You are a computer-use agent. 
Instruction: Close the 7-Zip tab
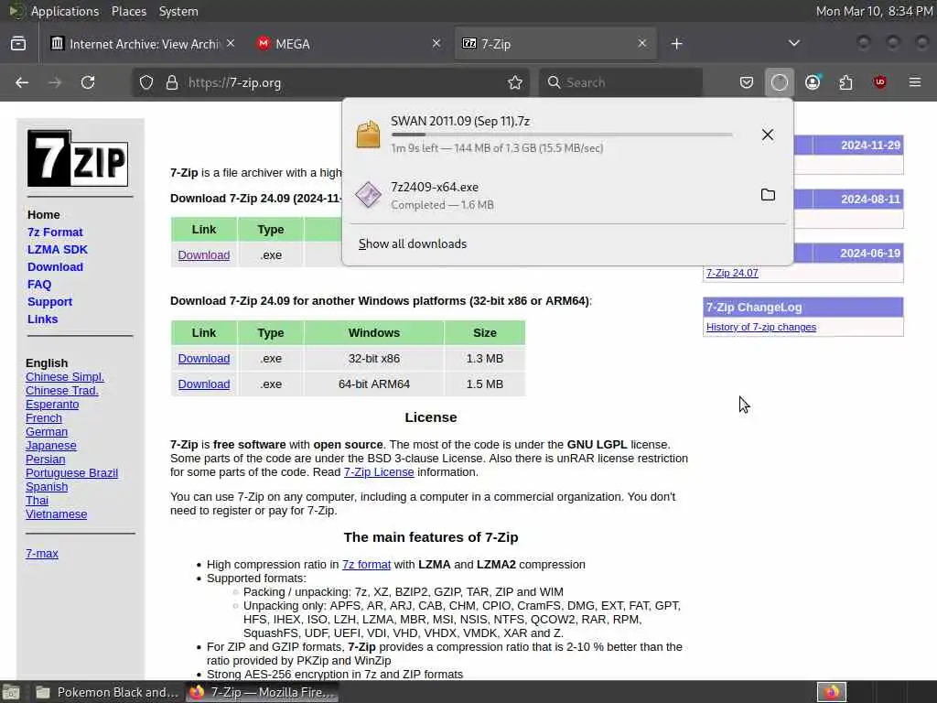[x=641, y=44]
